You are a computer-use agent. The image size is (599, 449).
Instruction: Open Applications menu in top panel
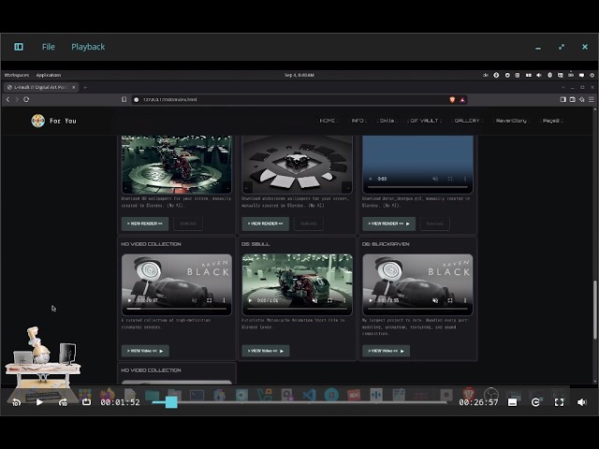point(49,75)
